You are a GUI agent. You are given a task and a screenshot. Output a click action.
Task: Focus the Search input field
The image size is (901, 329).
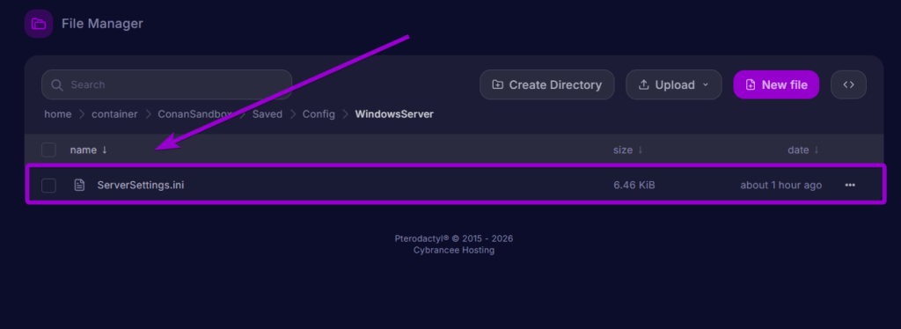[x=166, y=85]
